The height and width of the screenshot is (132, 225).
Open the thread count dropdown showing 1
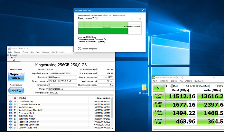(168, 86)
